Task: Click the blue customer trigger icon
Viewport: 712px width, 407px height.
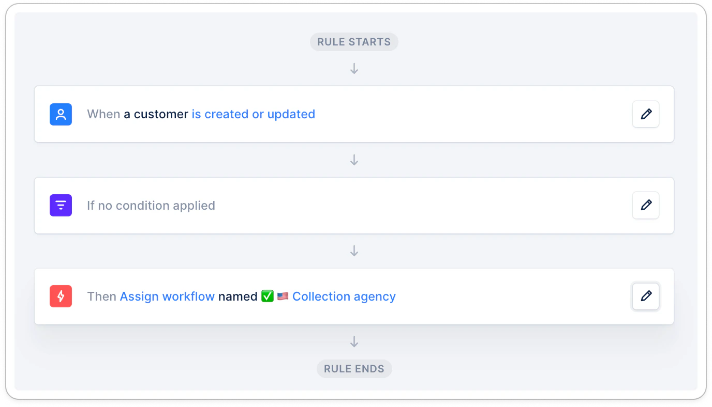Action: [61, 114]
